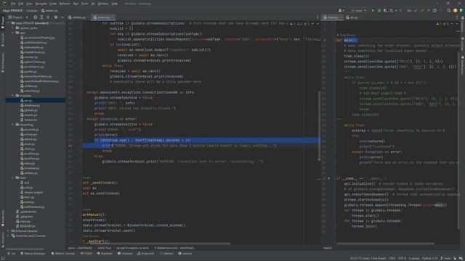Image resolution: width=465 pixels, height=261 pixels.
Task: Select Scratches and Consoles in the project tree
Action: click(x=28, y=236)
